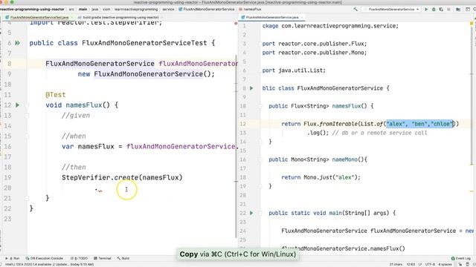Click UTF-8 encoding in status bar
The height and width of the screenshot is (267, 476).
(430, 264)
